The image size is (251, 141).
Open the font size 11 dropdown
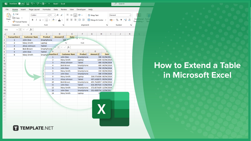[x=54, y=15]
